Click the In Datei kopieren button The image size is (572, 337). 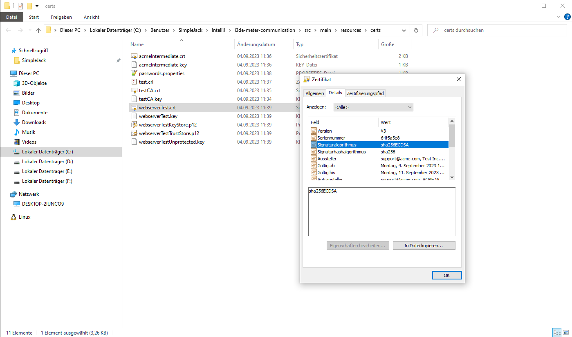424,246
